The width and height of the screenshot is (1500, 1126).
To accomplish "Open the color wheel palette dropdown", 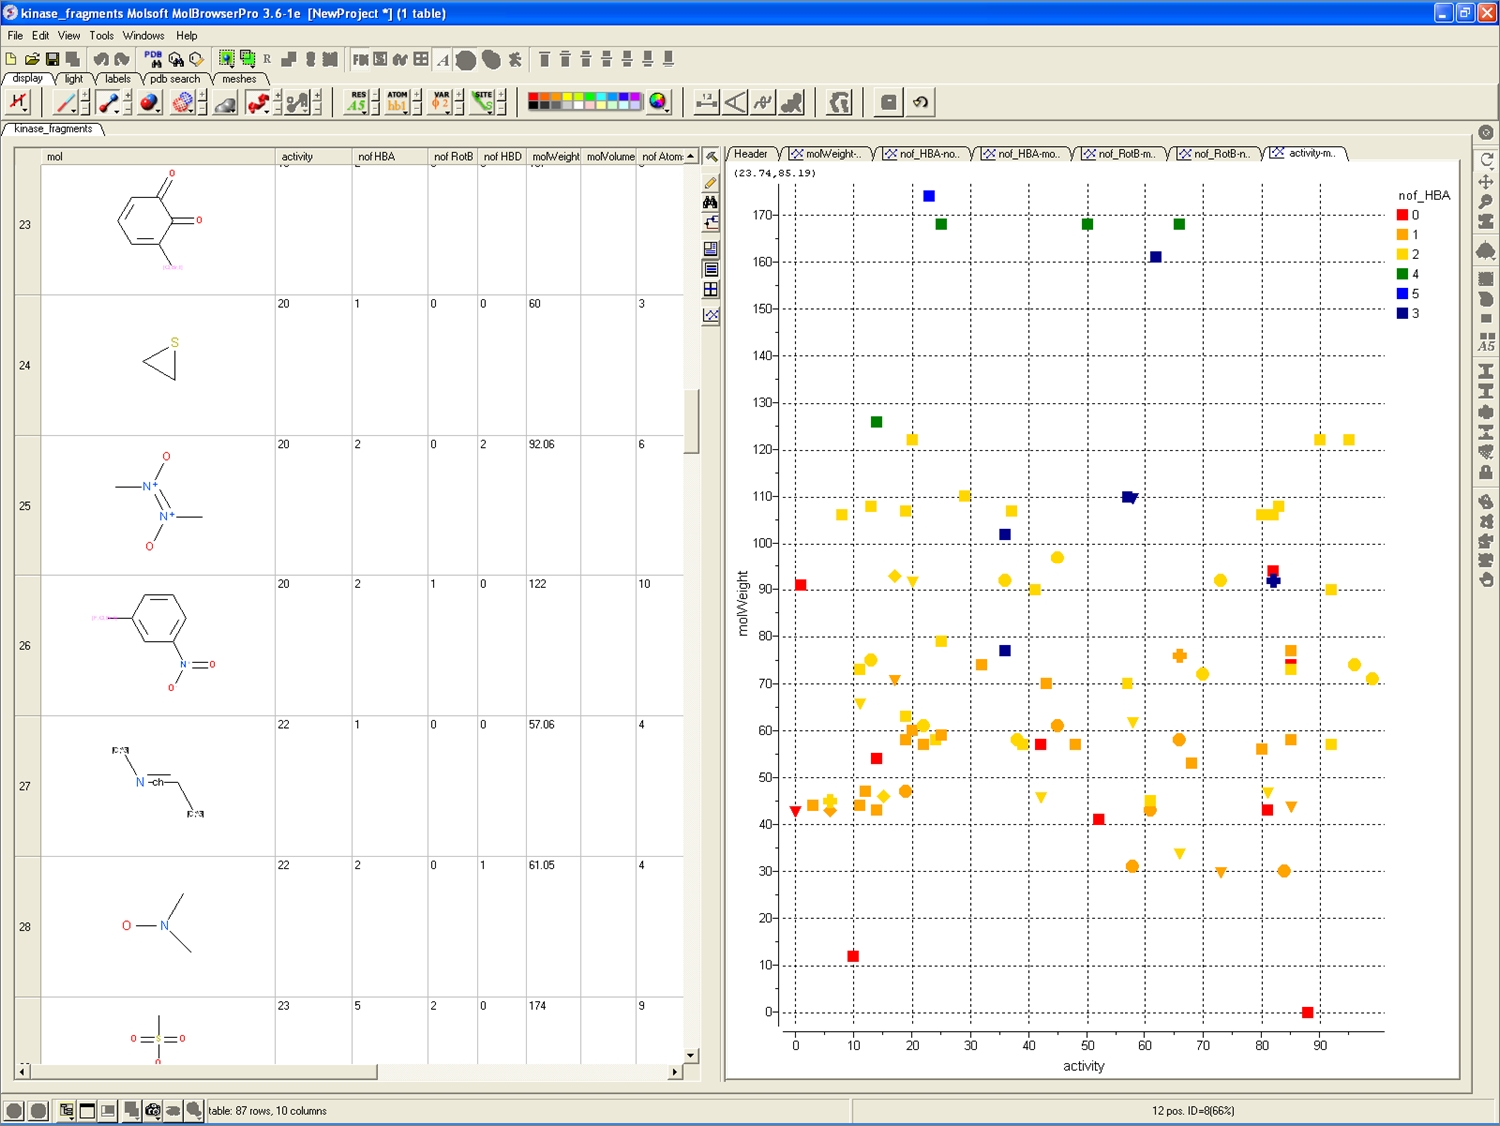I will [x=658, y=102].
